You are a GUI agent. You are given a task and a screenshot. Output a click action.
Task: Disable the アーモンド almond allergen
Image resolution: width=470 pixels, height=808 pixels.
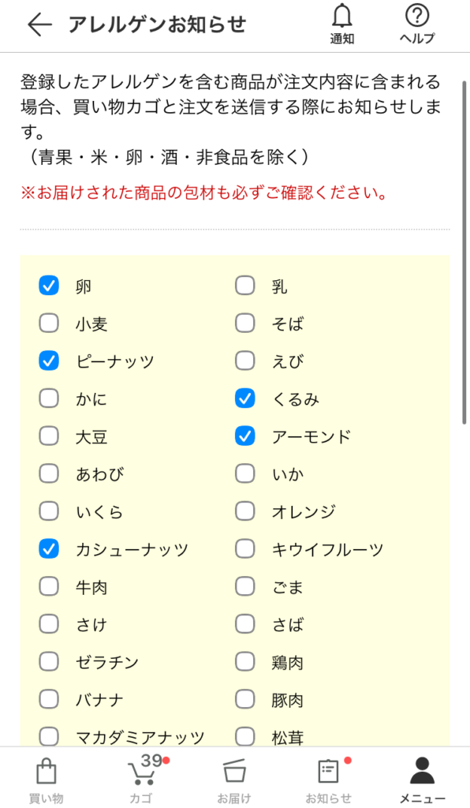[x=244, y=436]
